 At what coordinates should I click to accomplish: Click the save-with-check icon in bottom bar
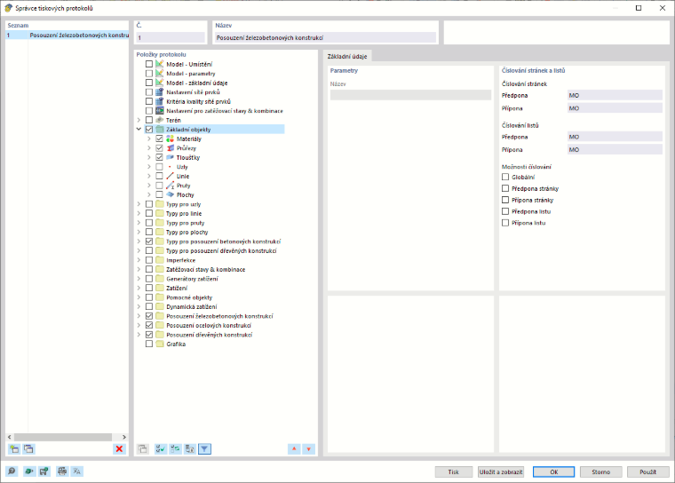44,471
